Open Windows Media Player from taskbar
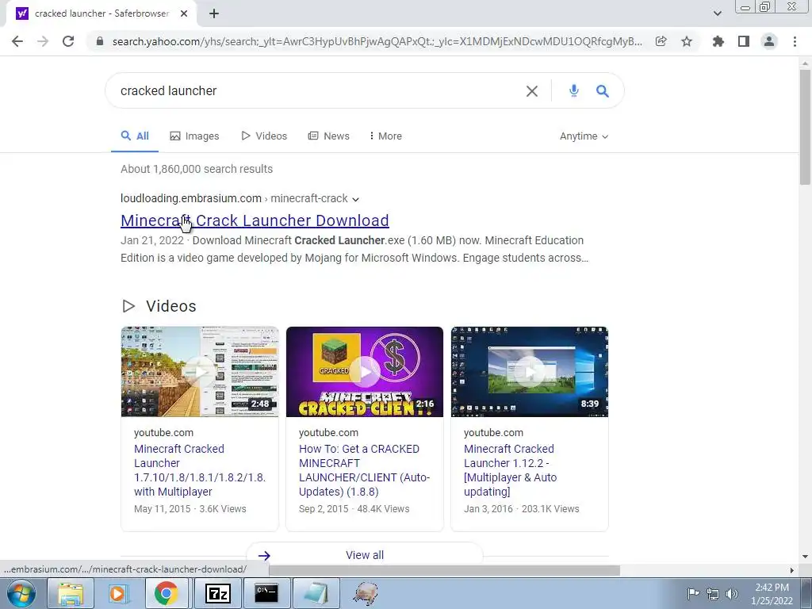The width and height of the screenshot is (812, 609). coord(117,593)
